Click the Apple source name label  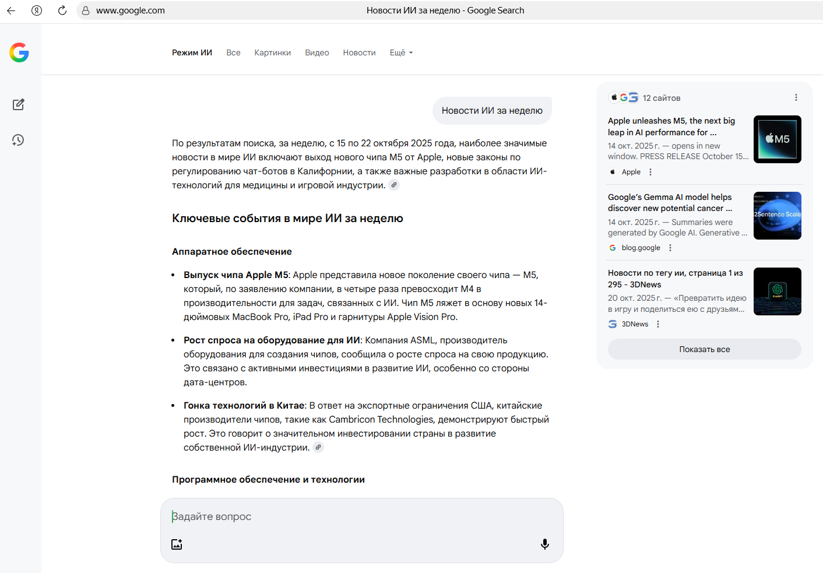tap(631, 172)
